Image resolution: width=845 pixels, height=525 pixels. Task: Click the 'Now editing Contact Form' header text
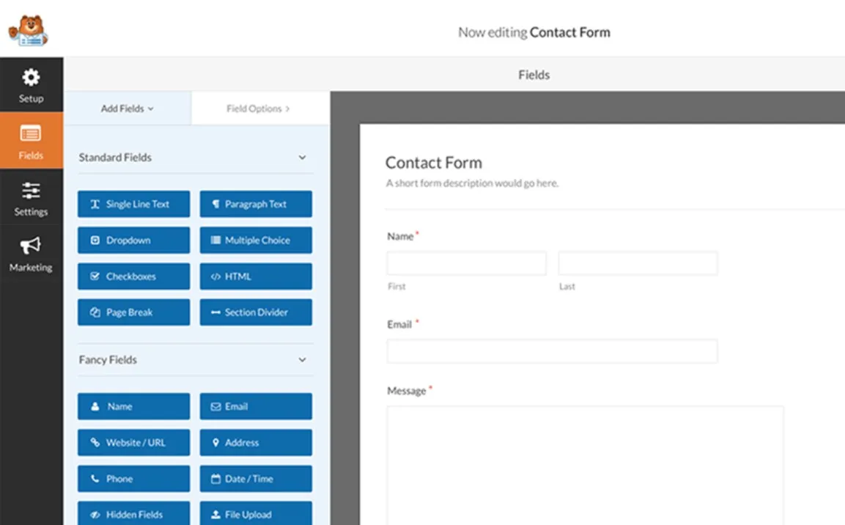pos(534,32)
